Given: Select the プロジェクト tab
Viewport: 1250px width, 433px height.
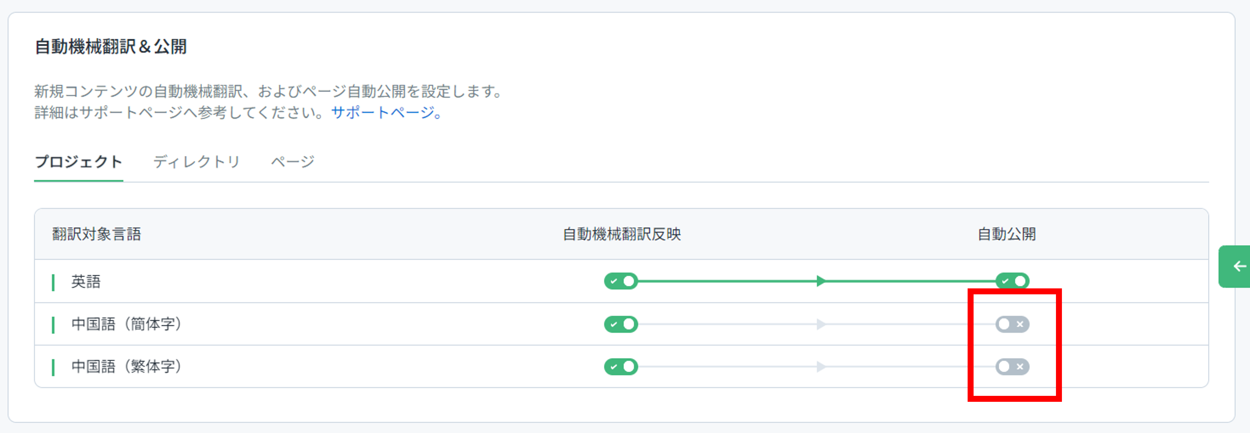Looking at the screenshot, I should coord(79,162).
